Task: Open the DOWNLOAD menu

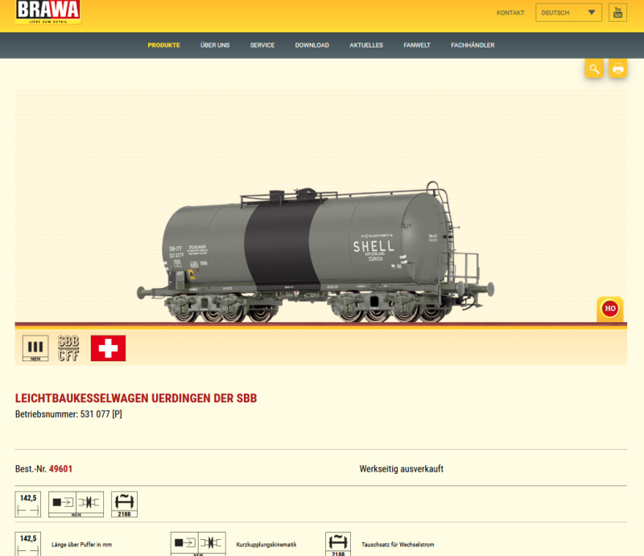Action: pos(312,45)
